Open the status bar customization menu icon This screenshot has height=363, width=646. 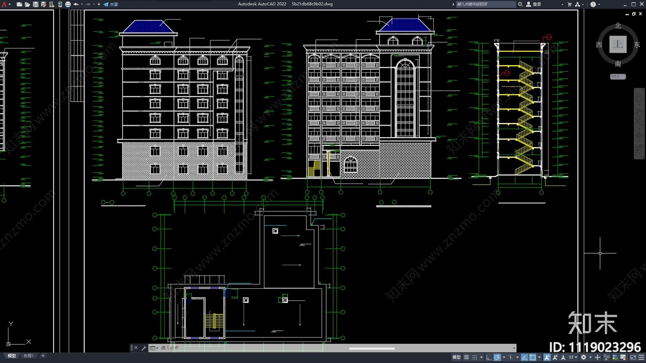641,357
